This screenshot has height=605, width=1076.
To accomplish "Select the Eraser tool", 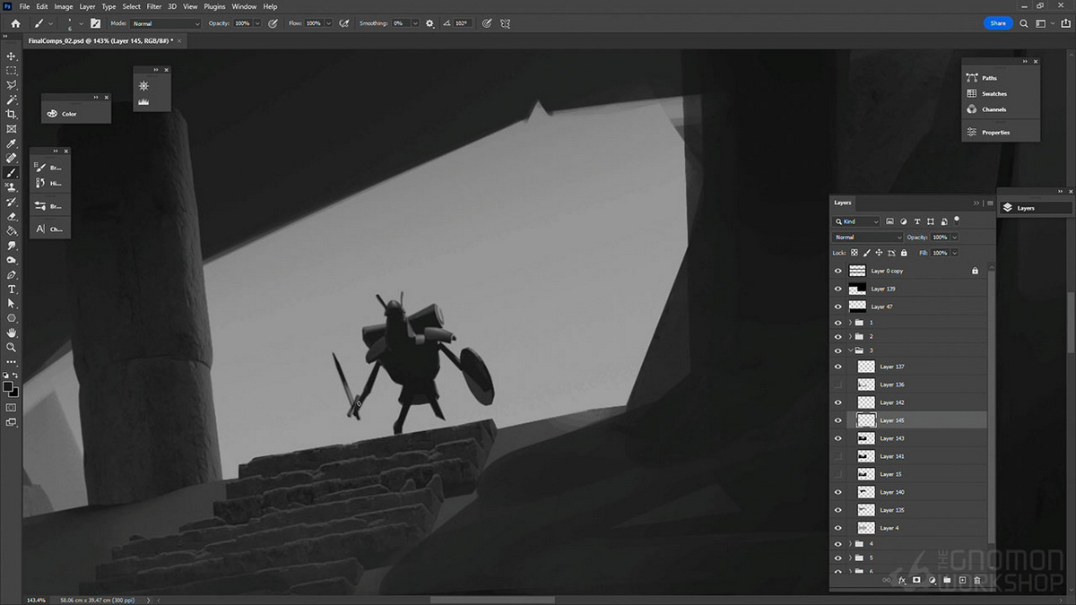I will click(x=12, y=216).
